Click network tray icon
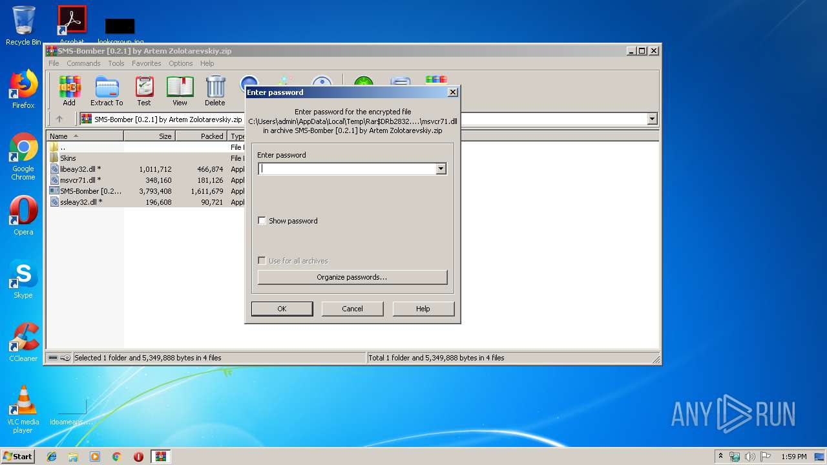This screenshot has height=465, width=827. (x=735, y=457)
